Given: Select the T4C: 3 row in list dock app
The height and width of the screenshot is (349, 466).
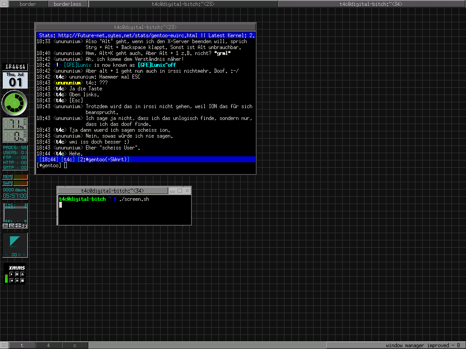Looking at the screenshot, I should 16,204.
